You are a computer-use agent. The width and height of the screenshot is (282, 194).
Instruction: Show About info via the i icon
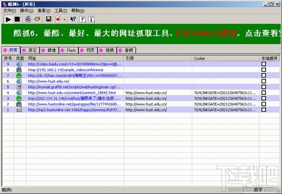point(91,19)
